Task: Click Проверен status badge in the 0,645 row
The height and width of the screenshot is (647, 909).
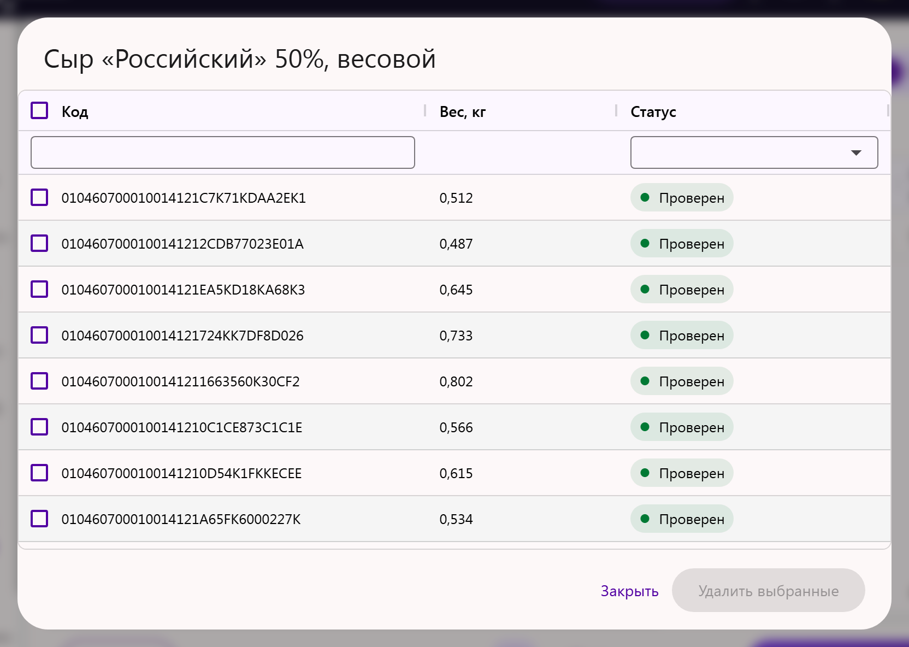Action: coord(682,289)
